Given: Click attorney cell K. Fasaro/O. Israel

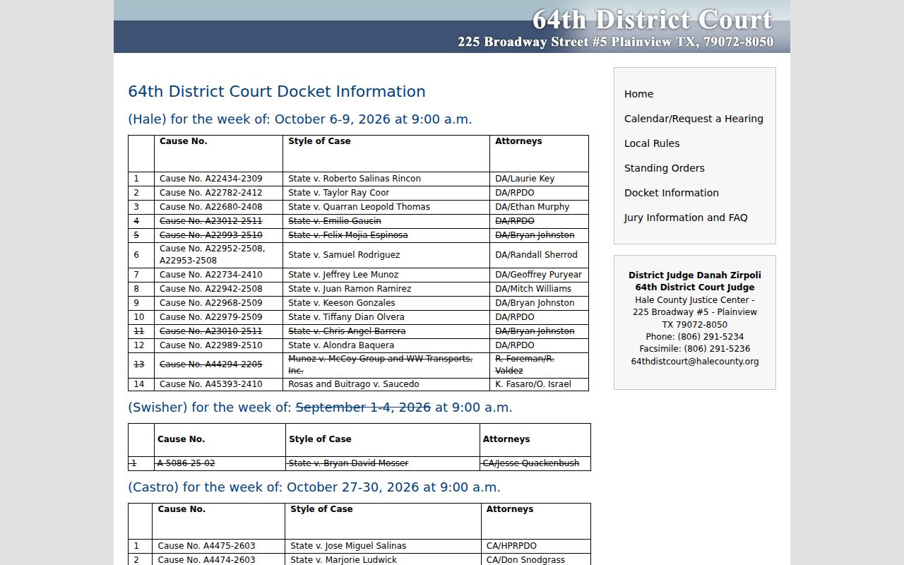Looking at the screenshot, I should (539, 384).
